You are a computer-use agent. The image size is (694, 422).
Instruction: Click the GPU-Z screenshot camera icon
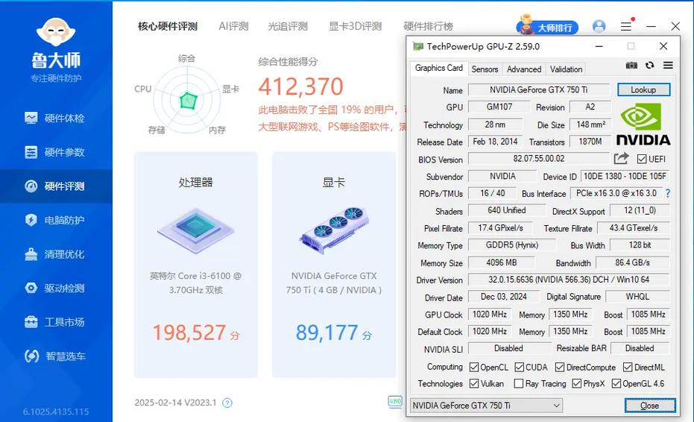[x=631, y=66]
